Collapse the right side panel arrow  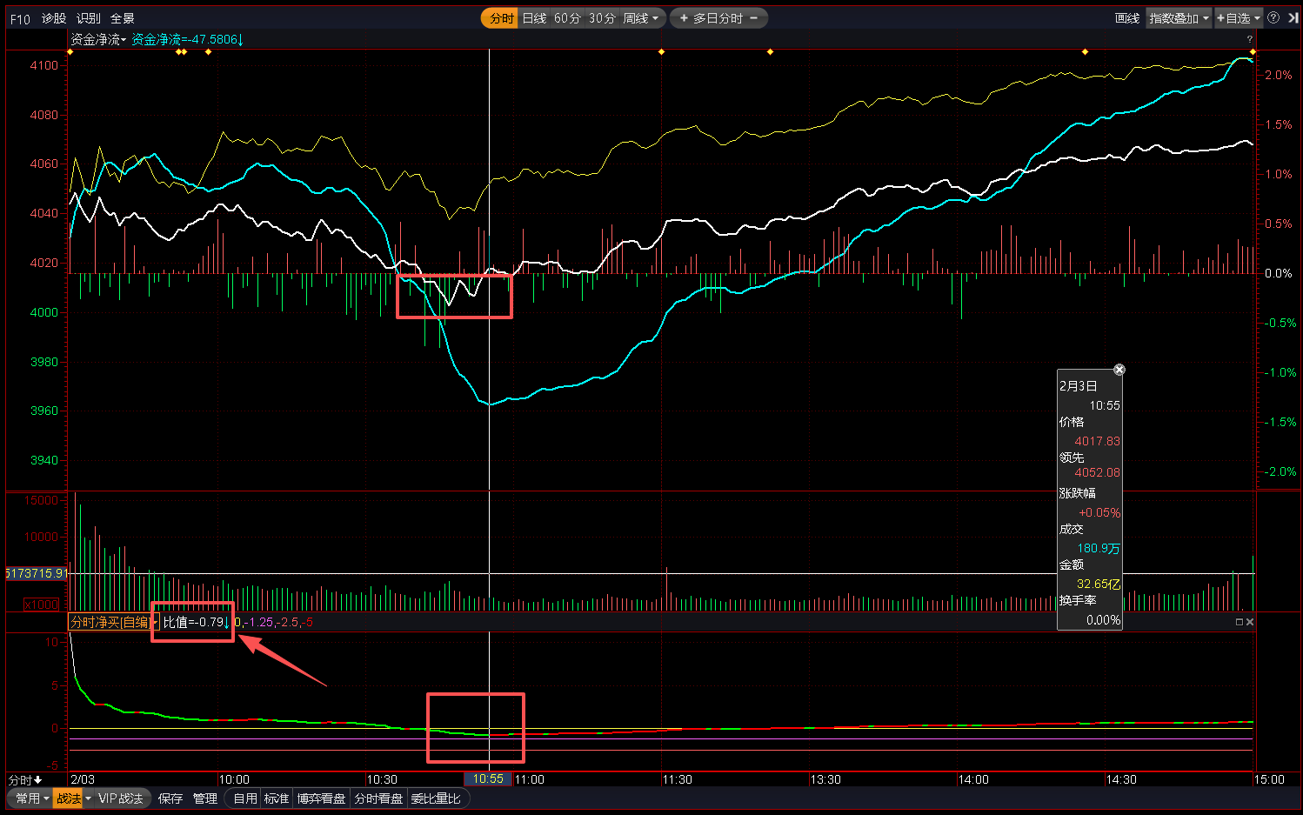1293,18
